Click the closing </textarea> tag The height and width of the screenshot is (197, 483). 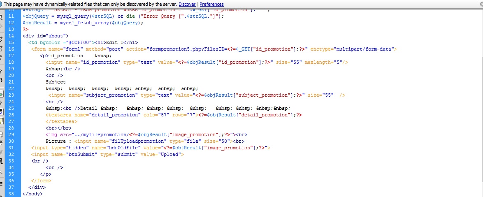click(x=61, y=122)
